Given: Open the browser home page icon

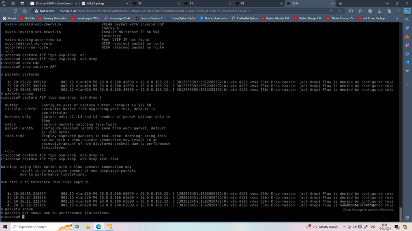Looking at the screenshot, I should 25,11.
